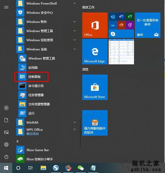
Task: Click the 高效工作 group heading
Action: click(x=88, y=7)
